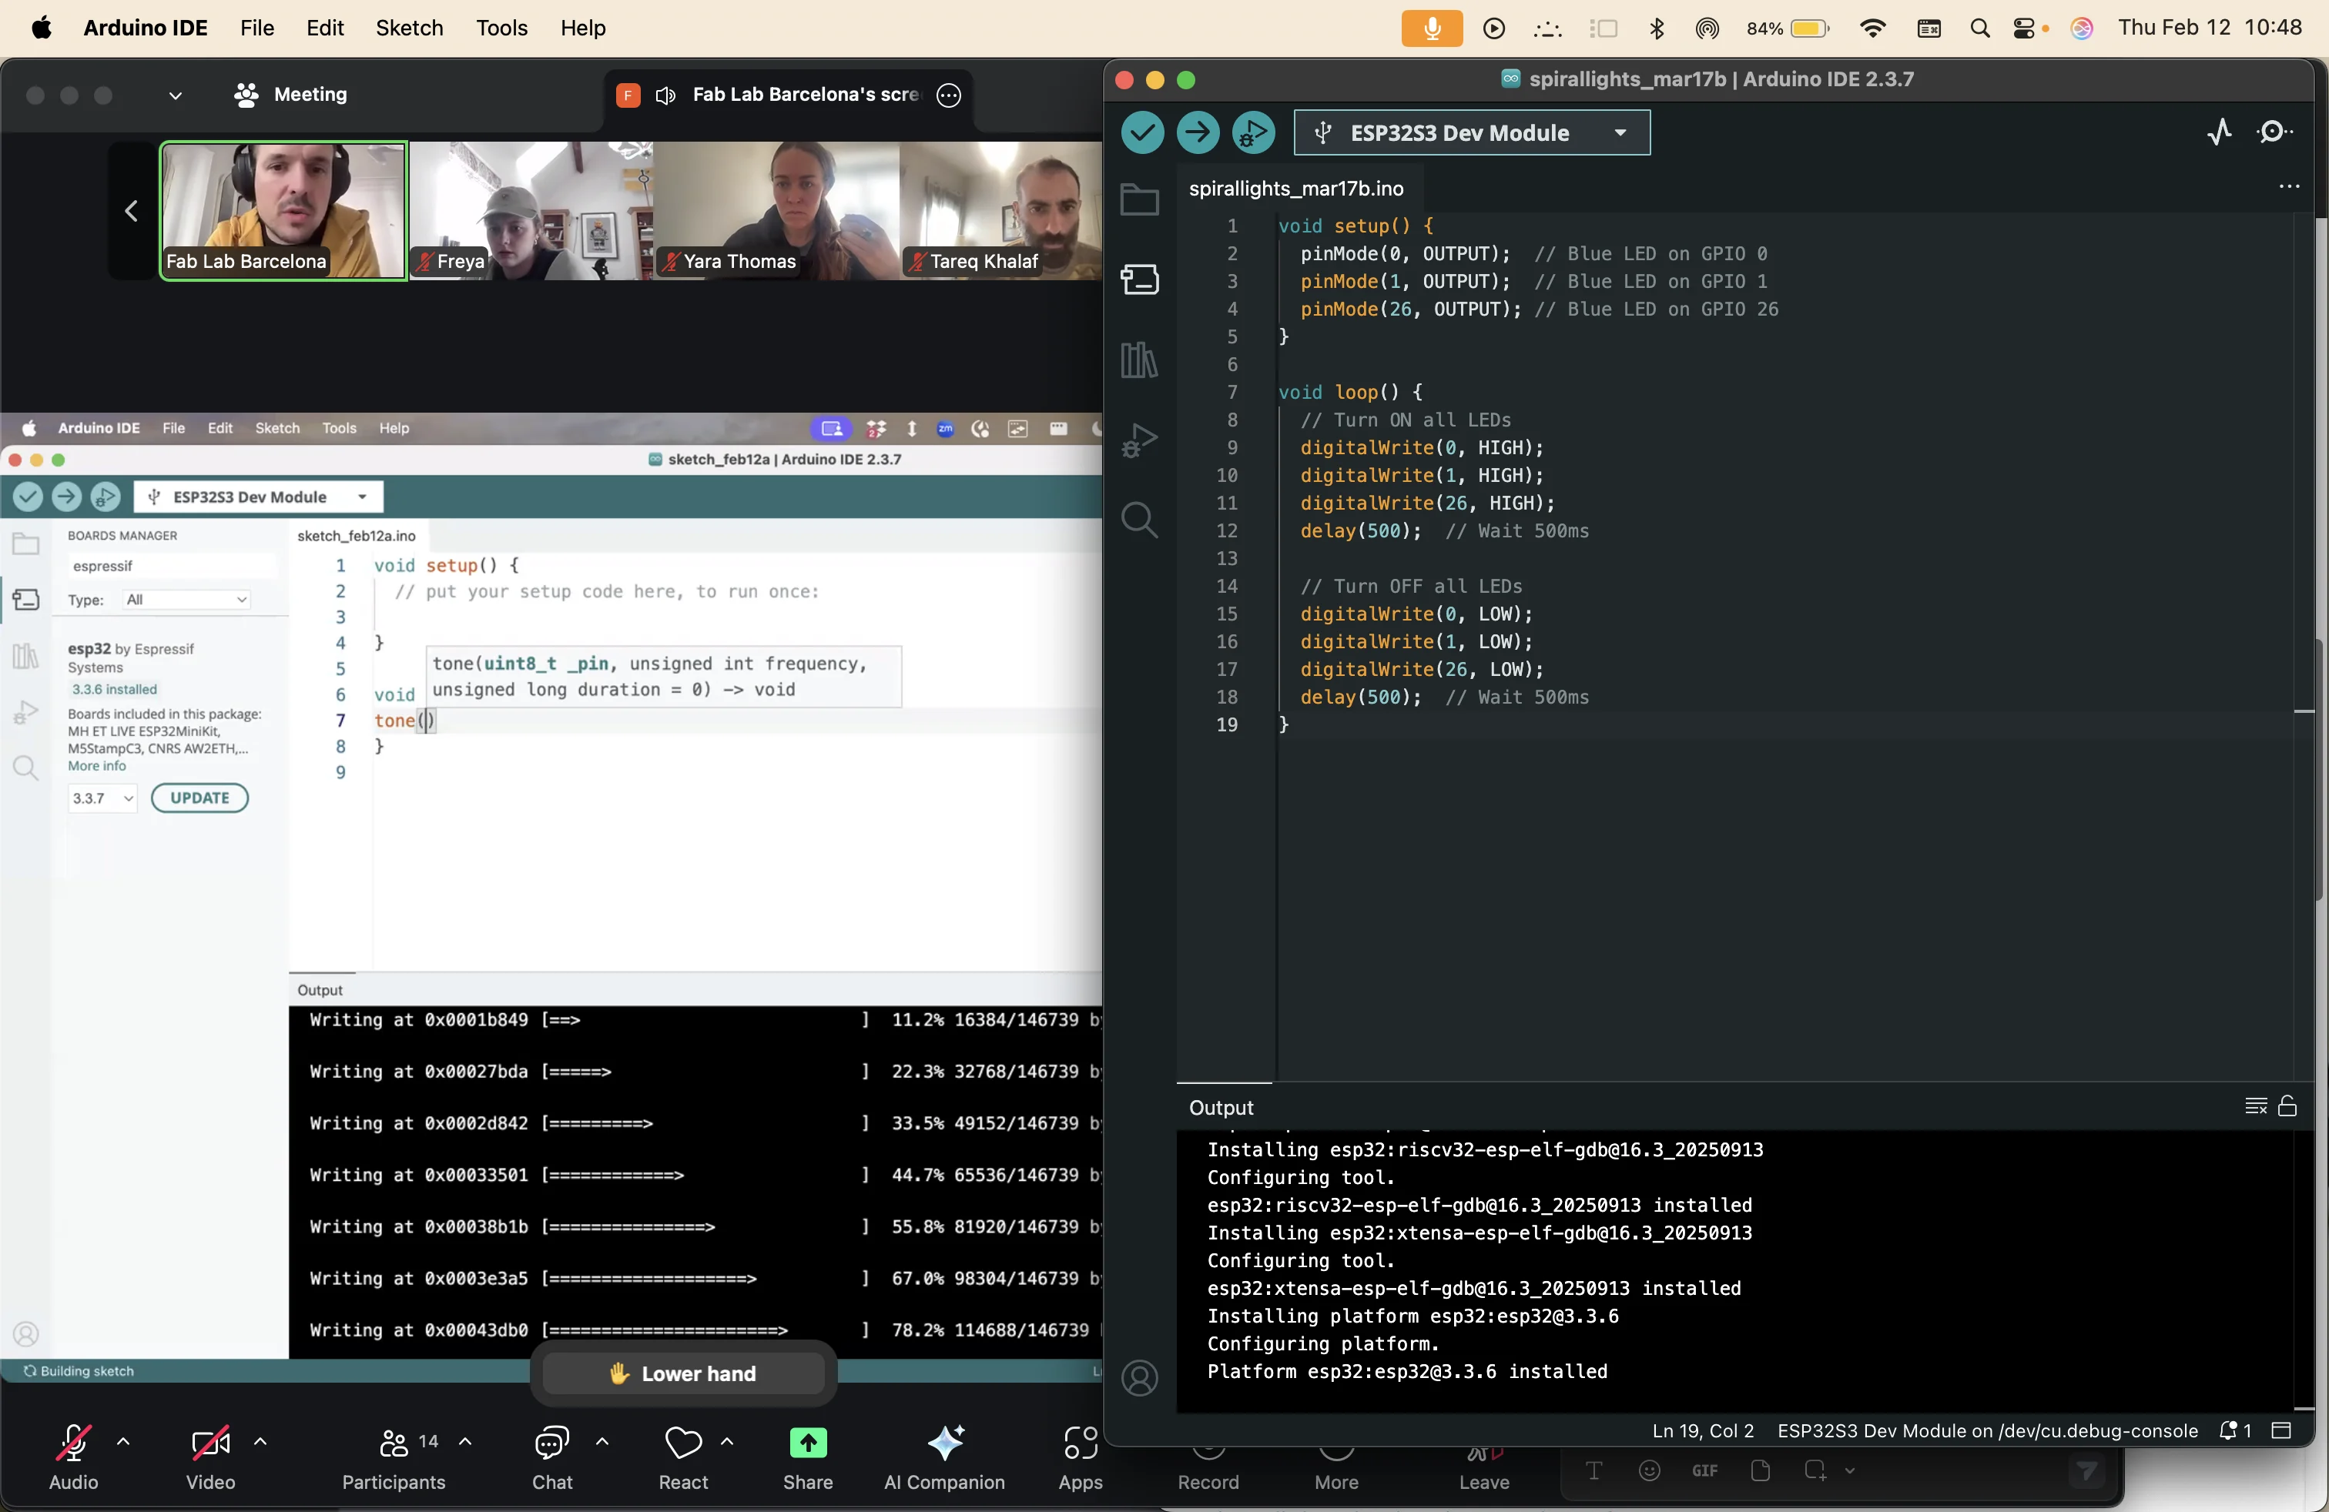
Task: Expand the Participants options chevron
Action: point(466,1440)
